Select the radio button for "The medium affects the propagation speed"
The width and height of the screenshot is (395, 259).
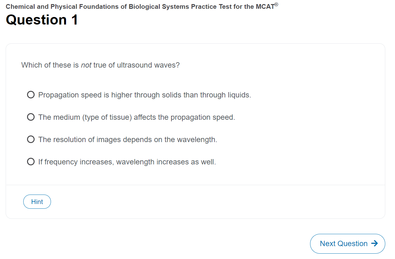(x=31, y=117)
